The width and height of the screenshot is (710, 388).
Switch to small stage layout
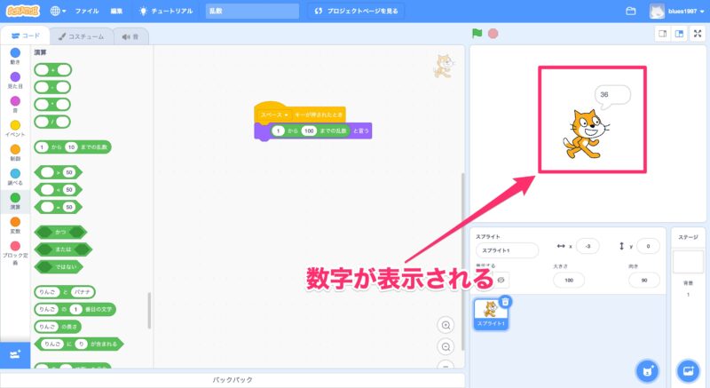[661, 34]
